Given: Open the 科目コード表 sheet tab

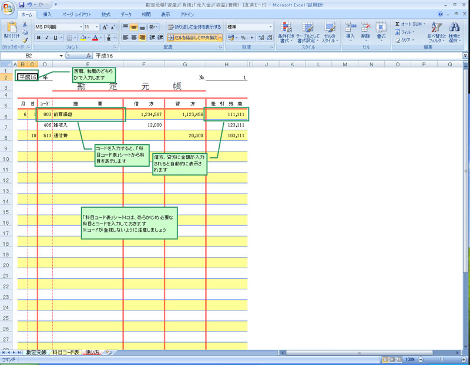Looking at the screenshot, I should click(x=65, y=353).
